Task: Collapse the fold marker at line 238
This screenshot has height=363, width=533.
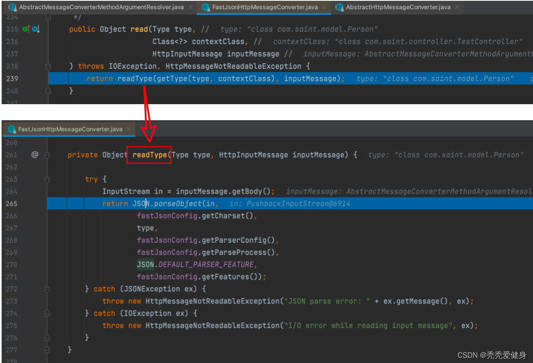Action: [48, 66]
